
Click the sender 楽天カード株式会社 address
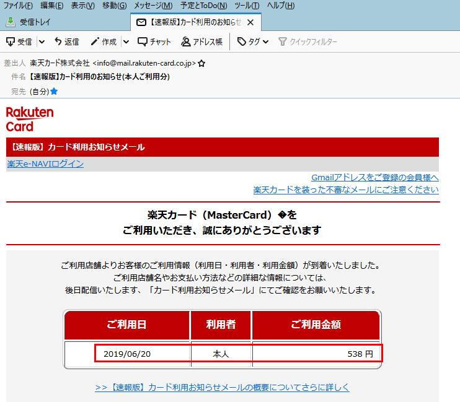(x=113, y=63)
